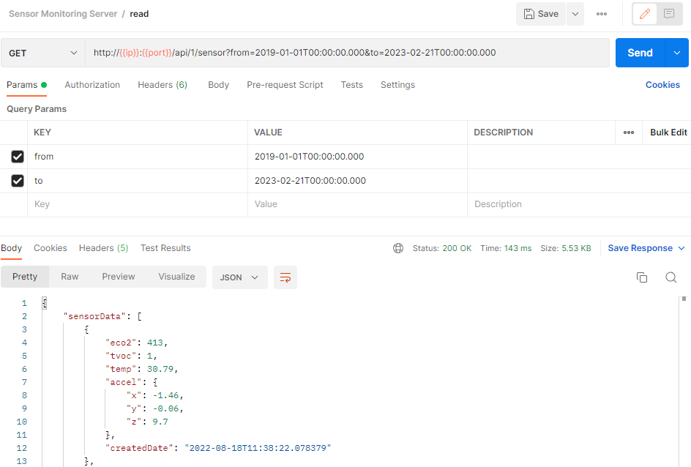Select the Pretty view
Screen dimensions: 691x467
click(x=25, y=277)
